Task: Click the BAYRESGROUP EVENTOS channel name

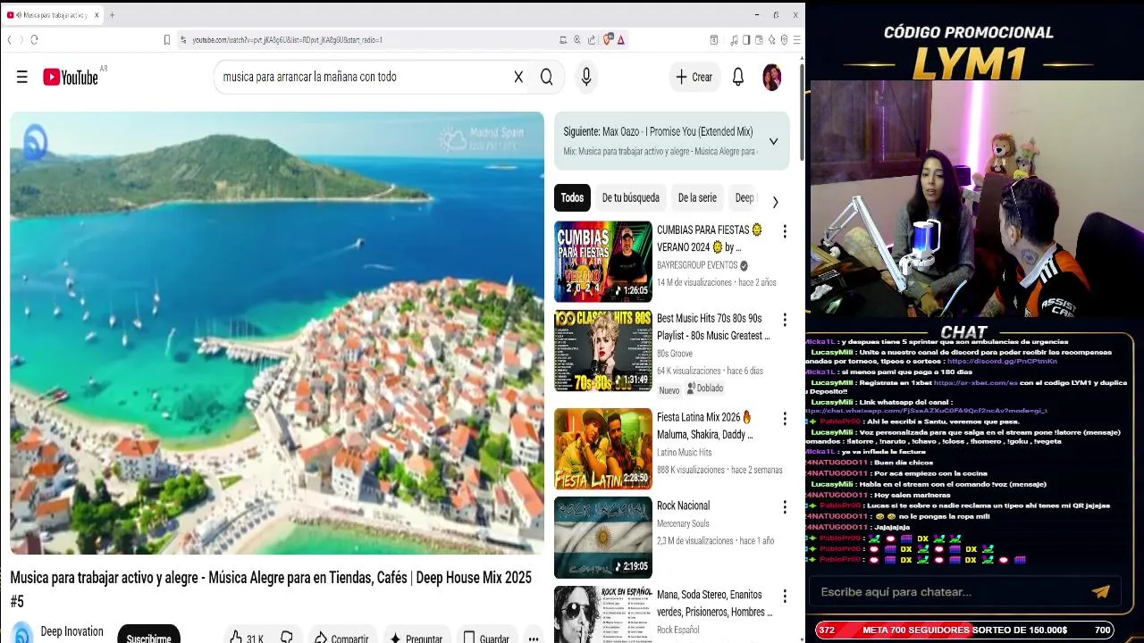Action: (x=697, y=265)
